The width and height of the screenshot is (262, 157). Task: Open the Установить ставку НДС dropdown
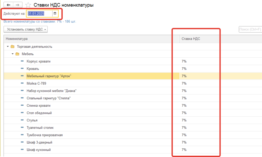click(x=26, y=29)
